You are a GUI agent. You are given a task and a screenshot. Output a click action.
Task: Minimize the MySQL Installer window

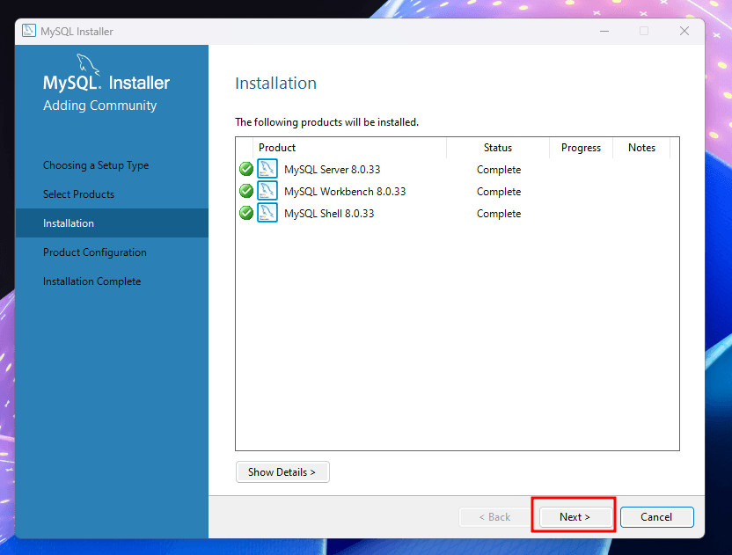(604, 32)
